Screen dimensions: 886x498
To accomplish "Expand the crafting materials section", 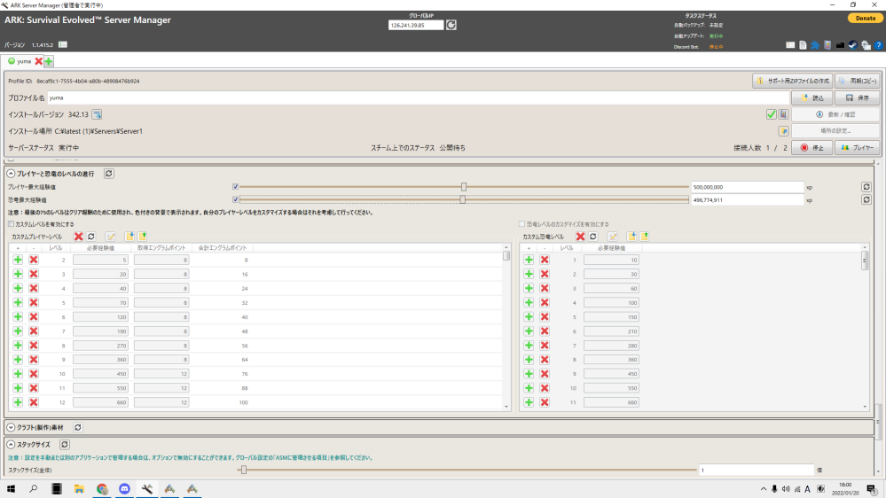I will [x=11, y=427].
